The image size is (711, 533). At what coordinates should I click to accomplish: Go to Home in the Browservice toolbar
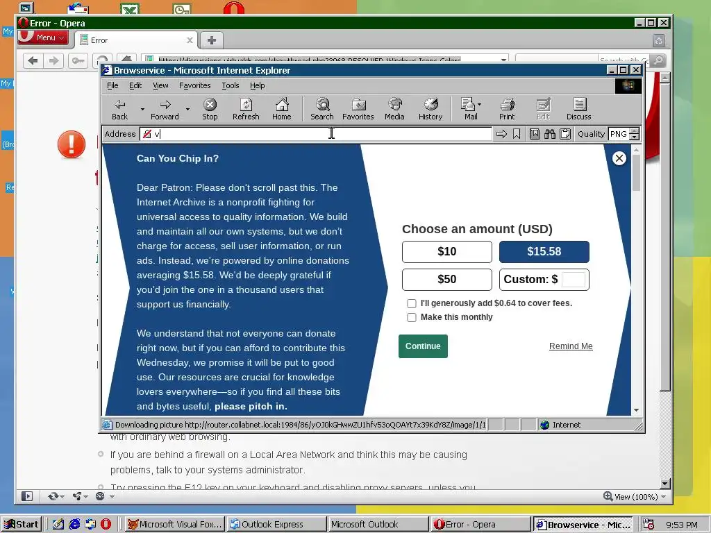[282, 110]
